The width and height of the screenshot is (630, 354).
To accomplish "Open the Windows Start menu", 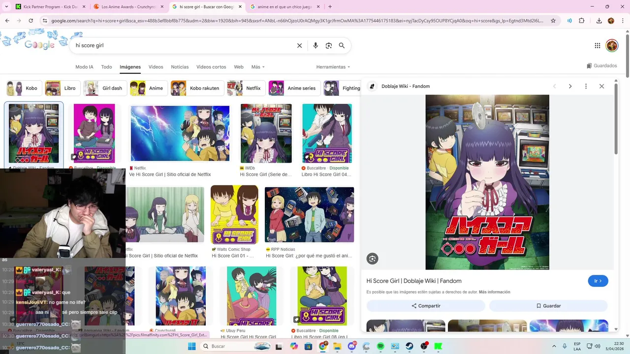I will pos(192,347).
